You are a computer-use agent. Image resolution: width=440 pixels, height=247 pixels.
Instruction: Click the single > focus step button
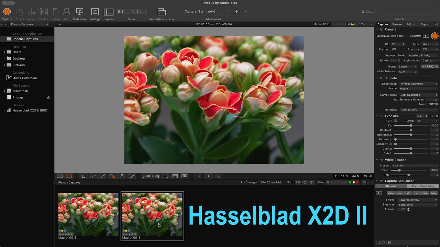[x=416, y=193]
